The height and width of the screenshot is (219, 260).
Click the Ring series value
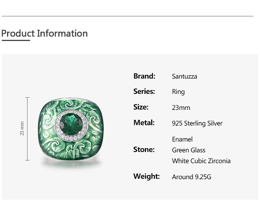point(178,92)
